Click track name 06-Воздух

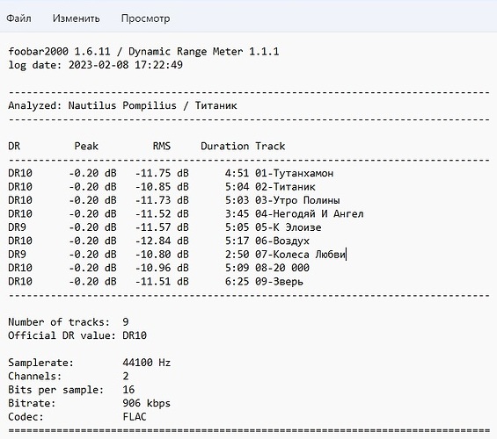click(x=282, y=241)
